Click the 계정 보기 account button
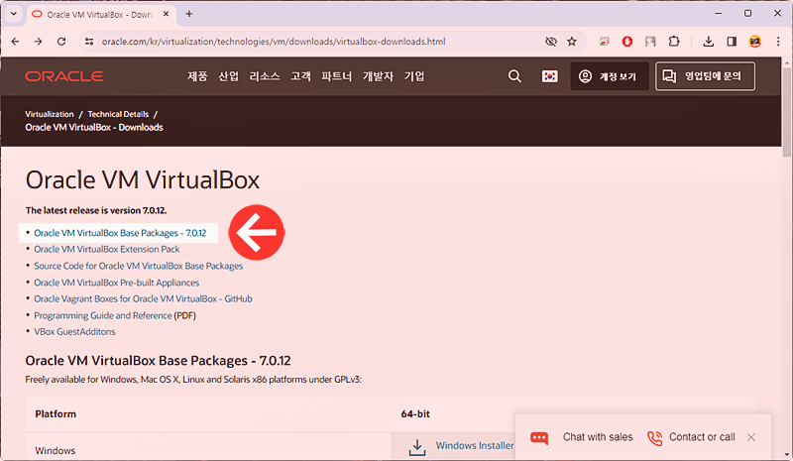This screenshot has height=461, width=793. [610, 76]
